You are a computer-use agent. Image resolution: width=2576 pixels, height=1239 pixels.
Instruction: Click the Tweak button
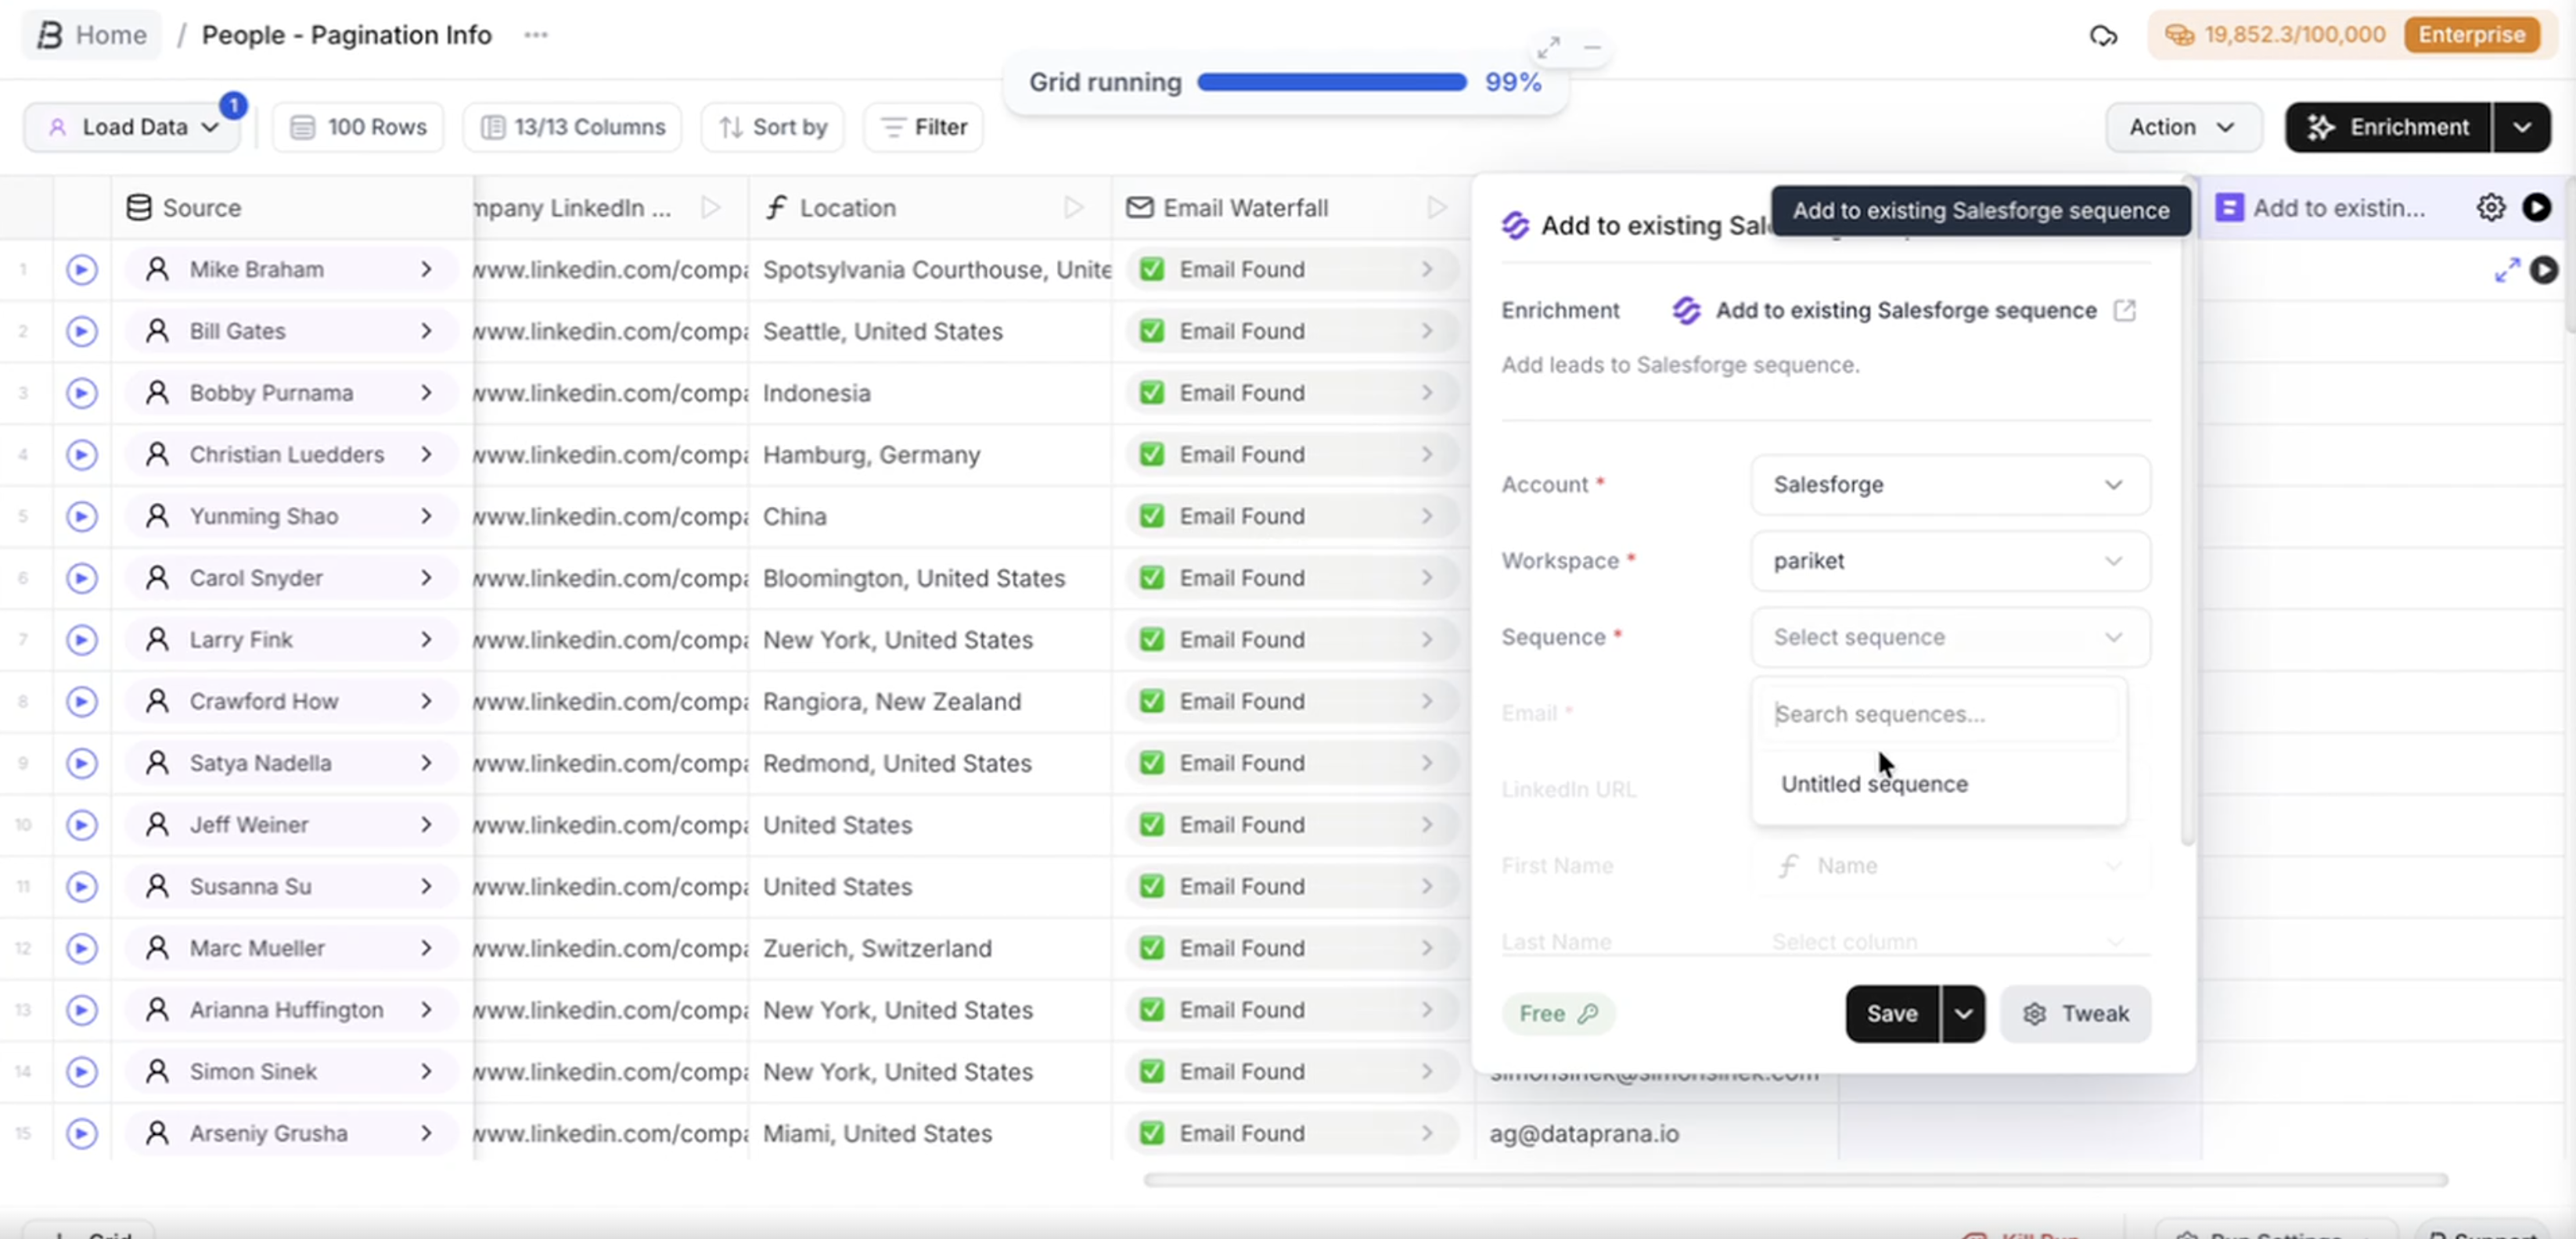2075,1014
